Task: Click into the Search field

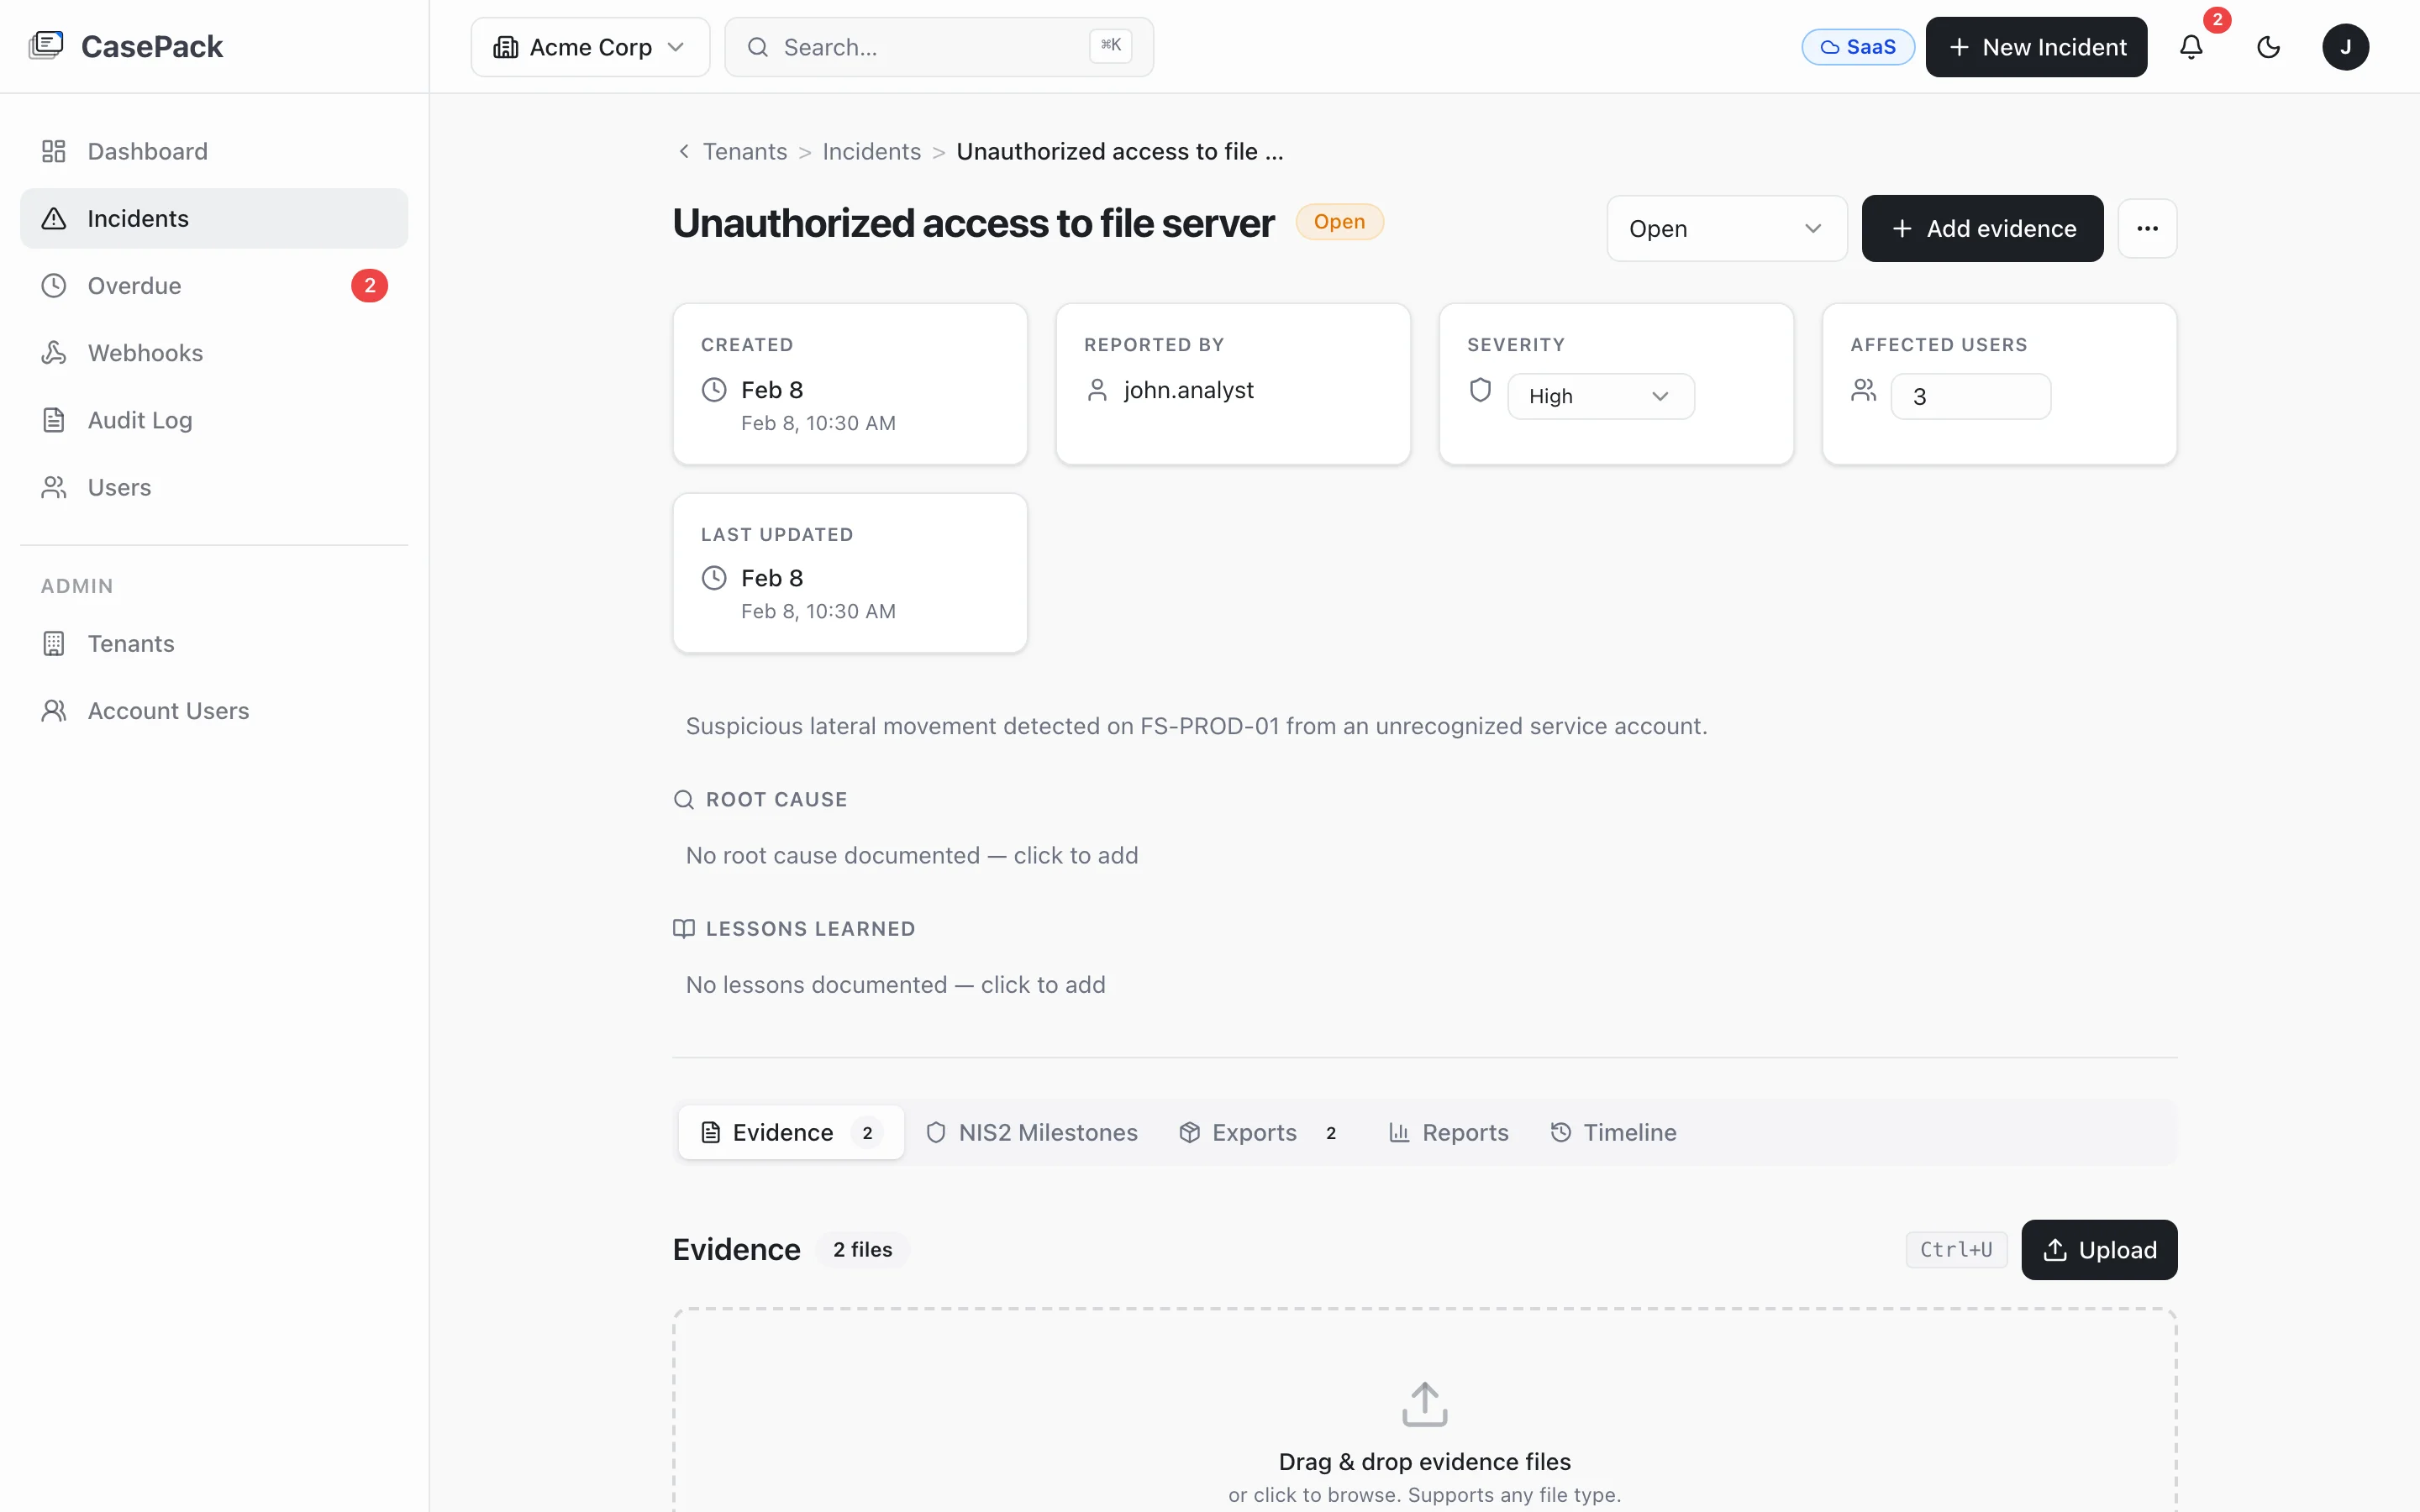Action: click(939, 47)
